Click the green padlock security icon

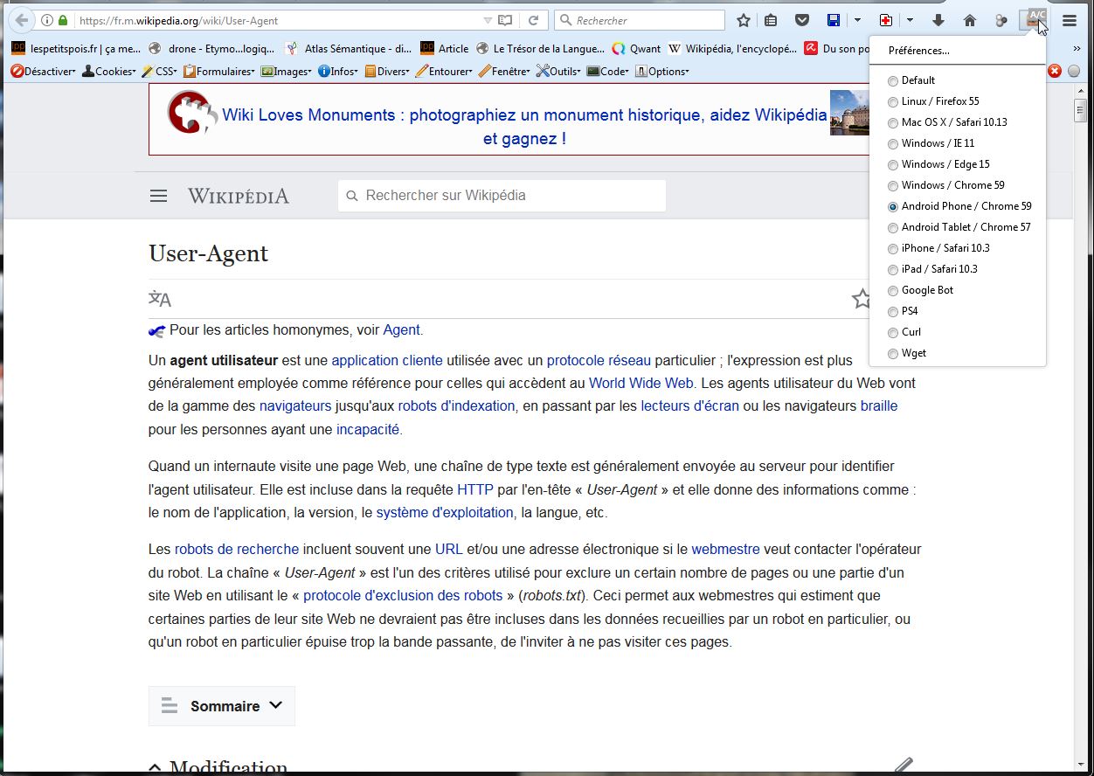point(62,20)
